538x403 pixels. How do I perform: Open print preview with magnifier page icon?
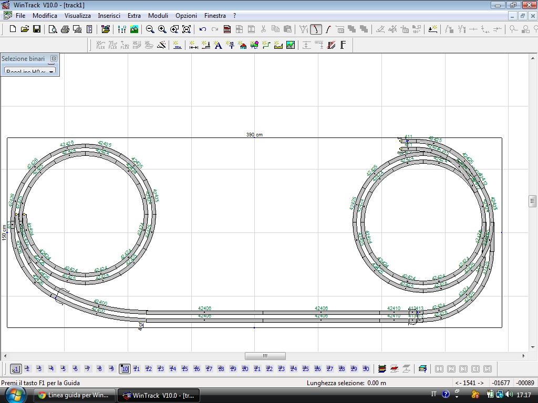click(x=53, y=29)
